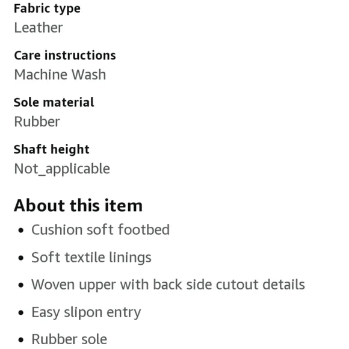Screen dimensions: 349x349
Task: Click the Soft textile linings bullet
Action: [x=91, y=258]
